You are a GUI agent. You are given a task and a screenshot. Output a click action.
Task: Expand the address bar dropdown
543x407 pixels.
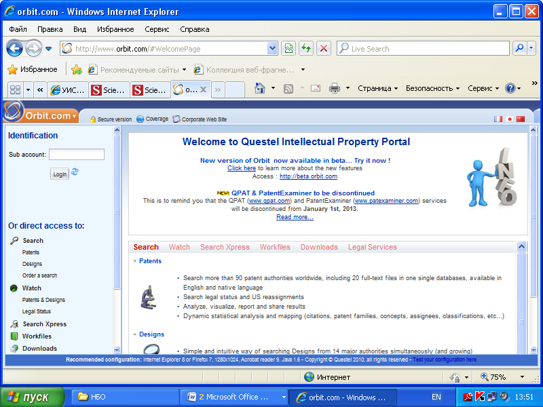[273, 48]
